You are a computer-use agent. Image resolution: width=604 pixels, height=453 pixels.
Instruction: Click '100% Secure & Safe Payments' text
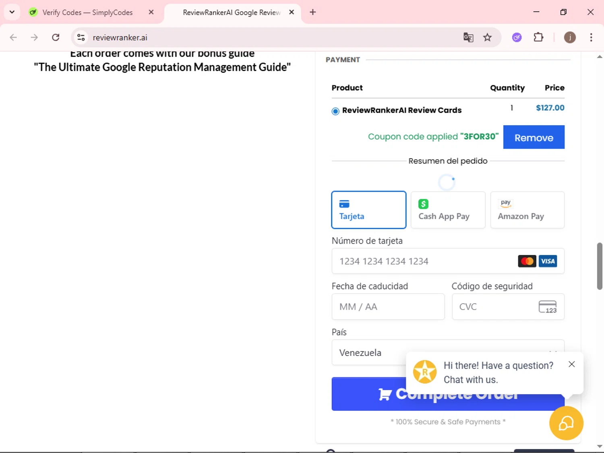(x=448, y=422)
